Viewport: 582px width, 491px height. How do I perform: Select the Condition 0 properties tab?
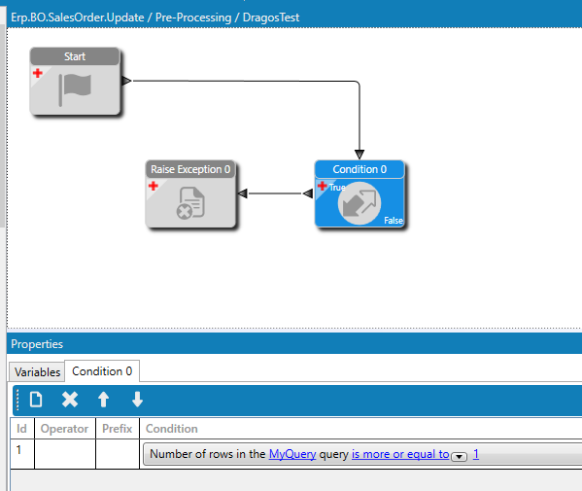102,371
